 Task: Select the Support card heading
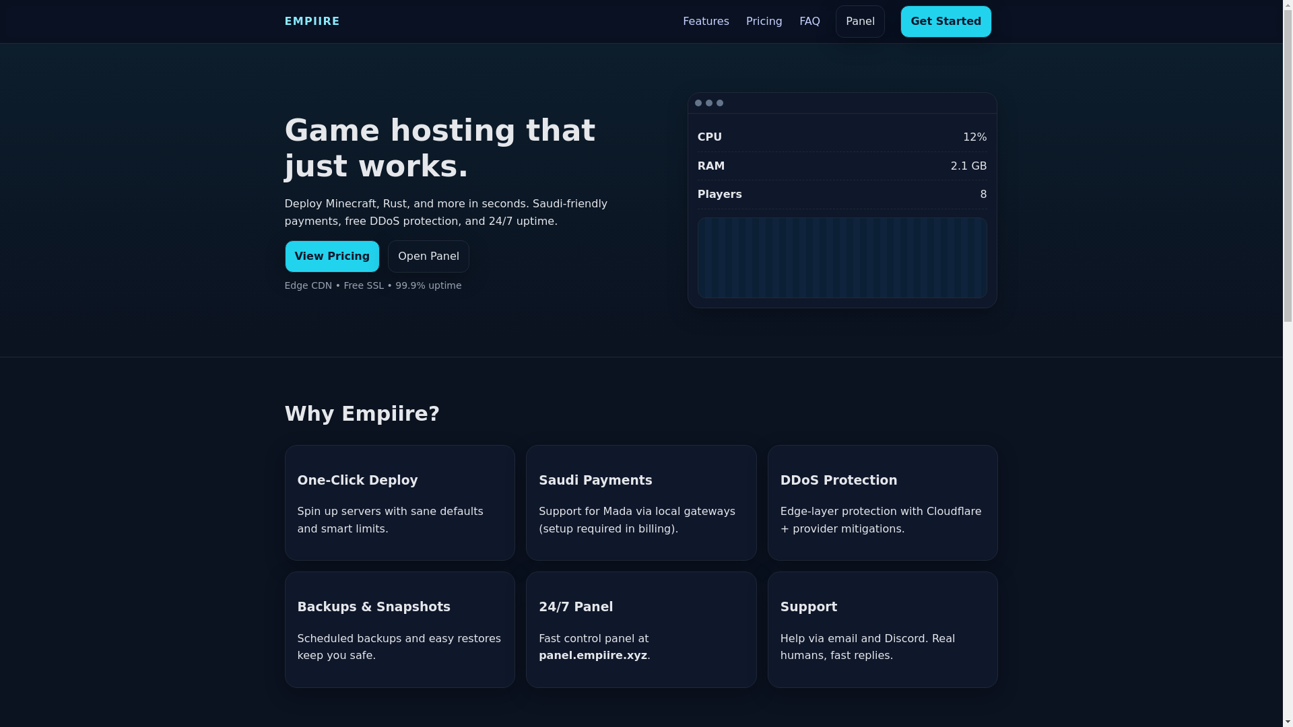[x=809, y=607]
